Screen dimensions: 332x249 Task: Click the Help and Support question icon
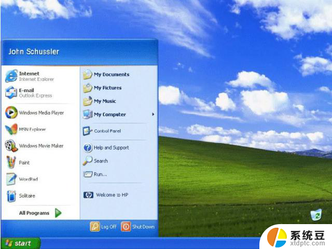pyautogui.click(x=88, y=147)
